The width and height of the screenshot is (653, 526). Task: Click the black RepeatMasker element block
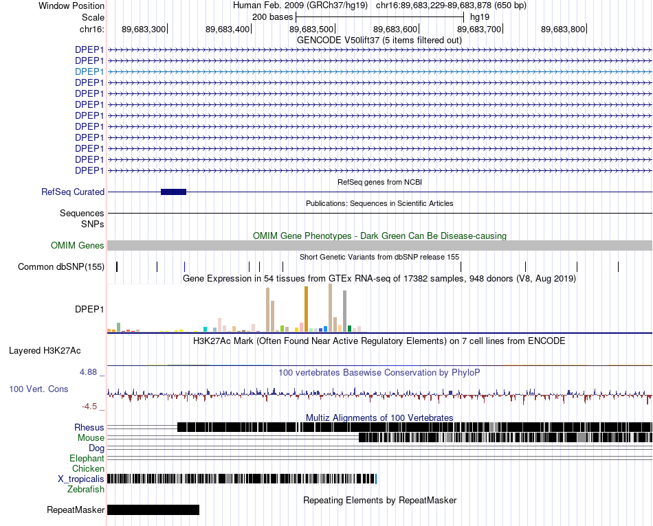(153, 510)
